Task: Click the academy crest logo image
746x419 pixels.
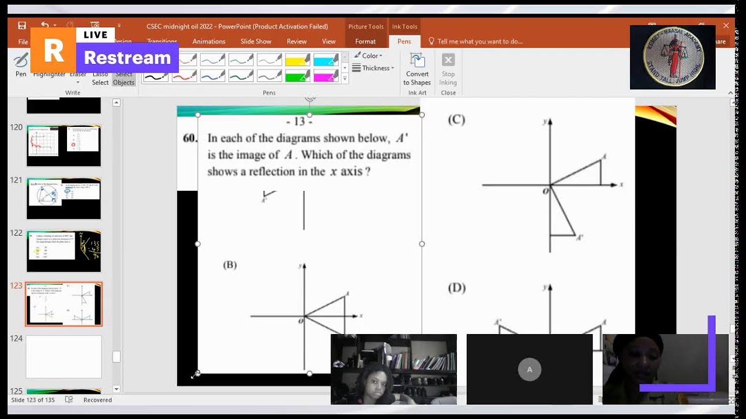Action: tap(673, 57)
